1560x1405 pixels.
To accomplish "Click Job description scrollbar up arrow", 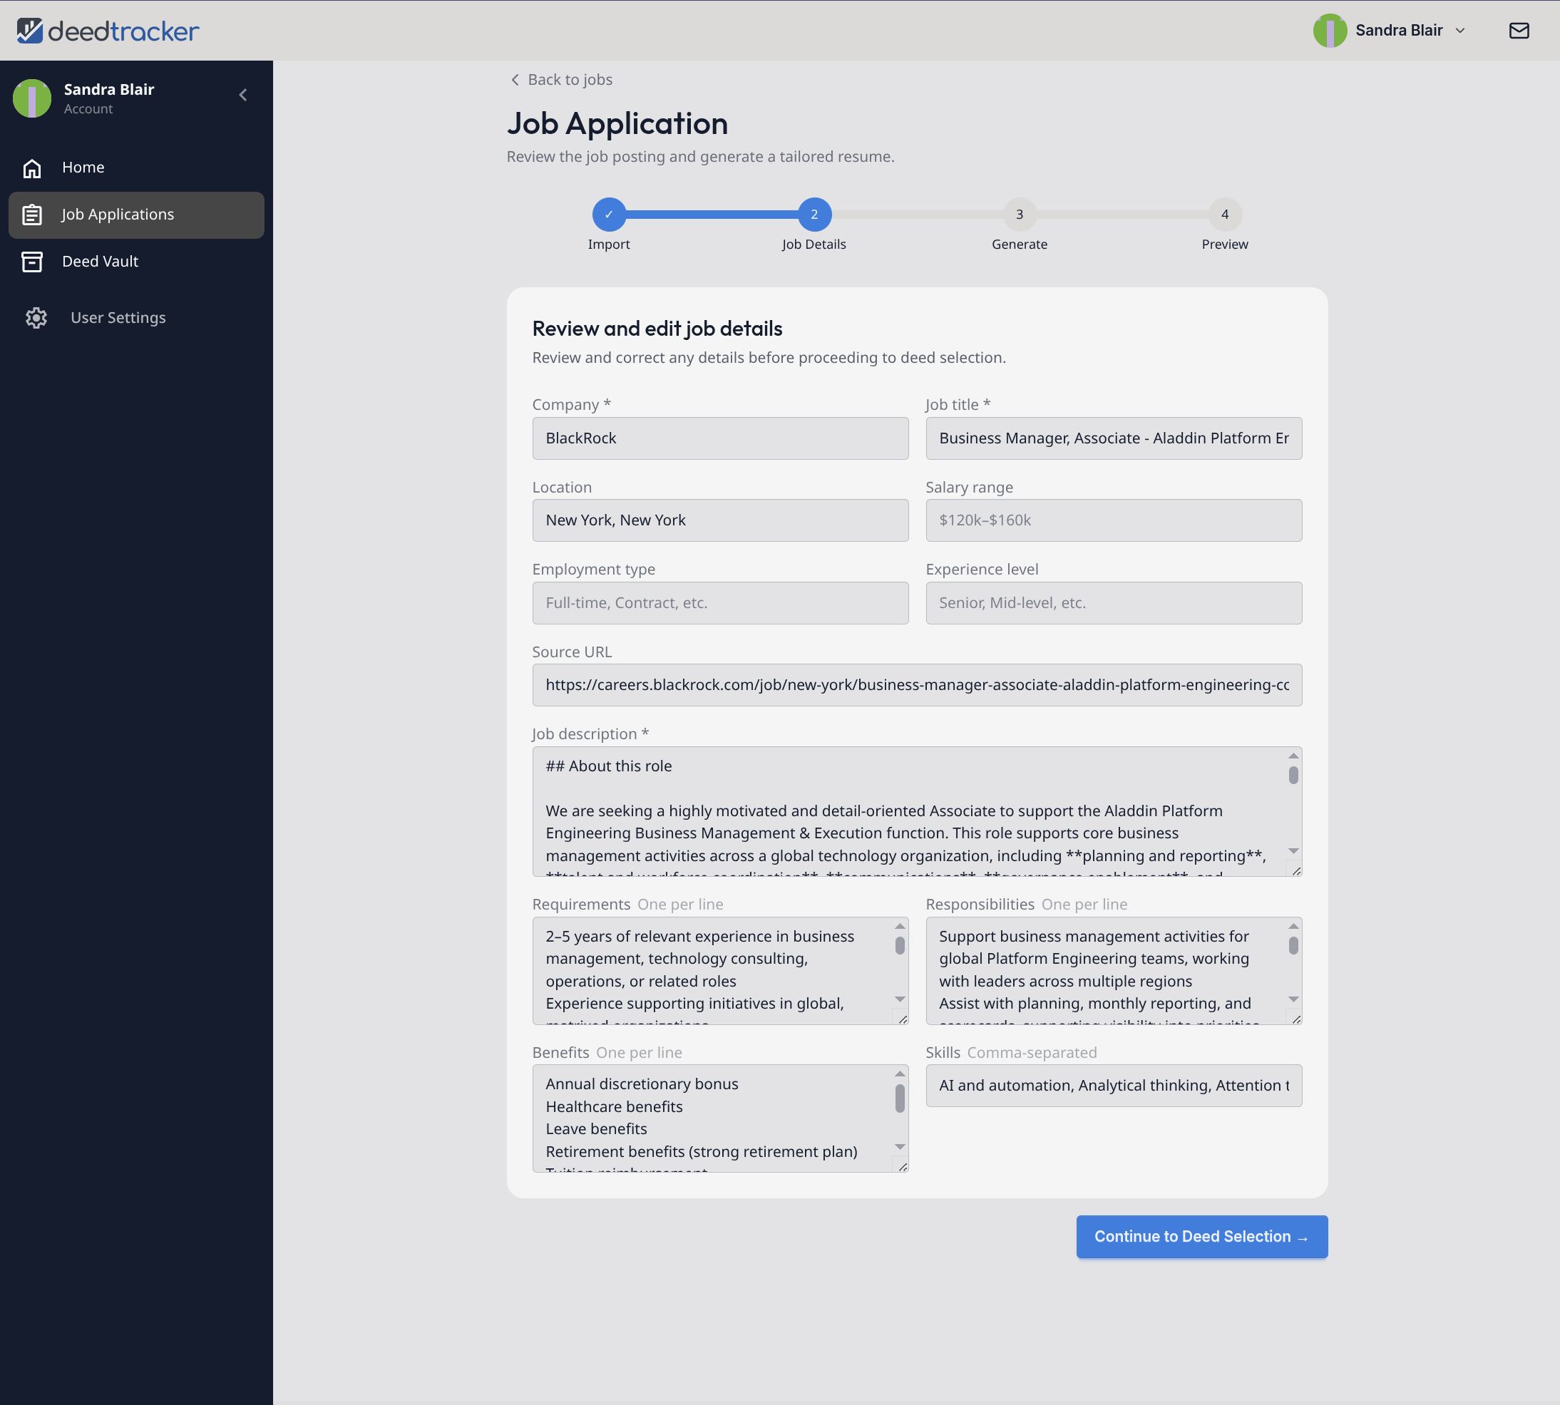I will point(1293,756).
